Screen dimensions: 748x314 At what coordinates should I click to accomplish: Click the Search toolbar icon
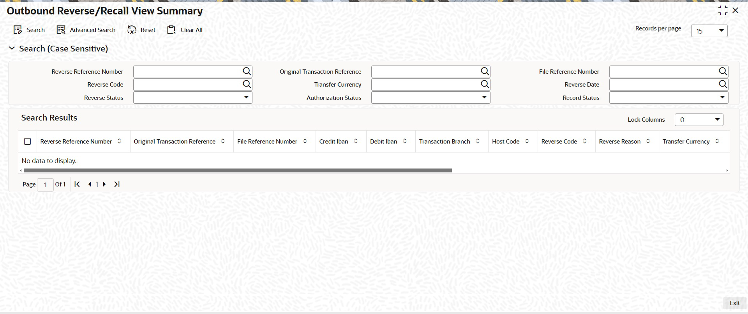click(18, 30)
